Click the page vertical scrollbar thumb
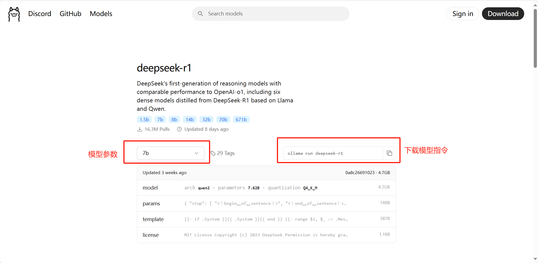538x263 pixels. (x=535, y=39)
